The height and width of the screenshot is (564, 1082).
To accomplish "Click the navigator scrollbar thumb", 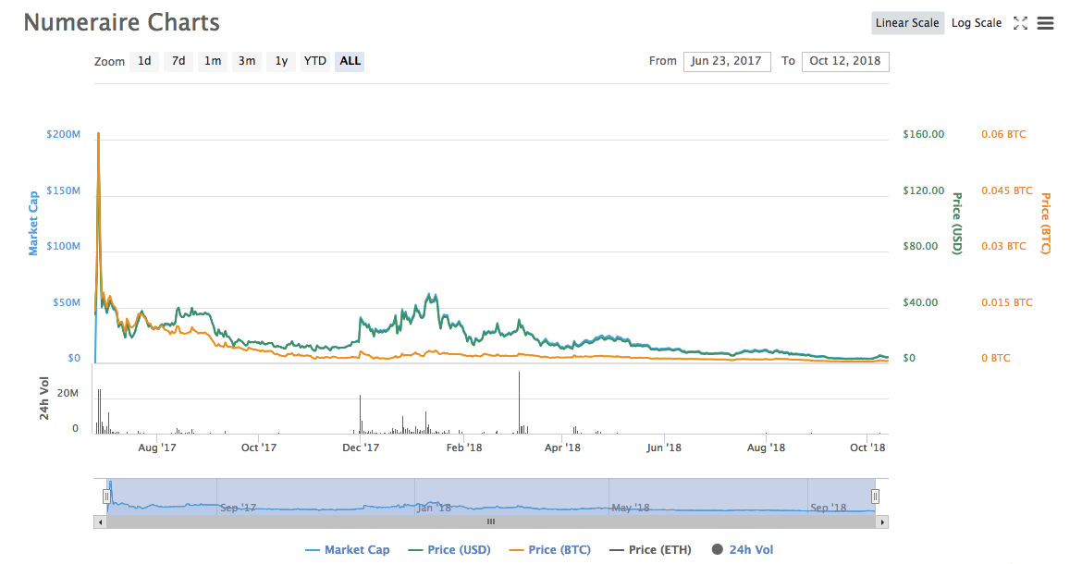I will click(491, 522).
